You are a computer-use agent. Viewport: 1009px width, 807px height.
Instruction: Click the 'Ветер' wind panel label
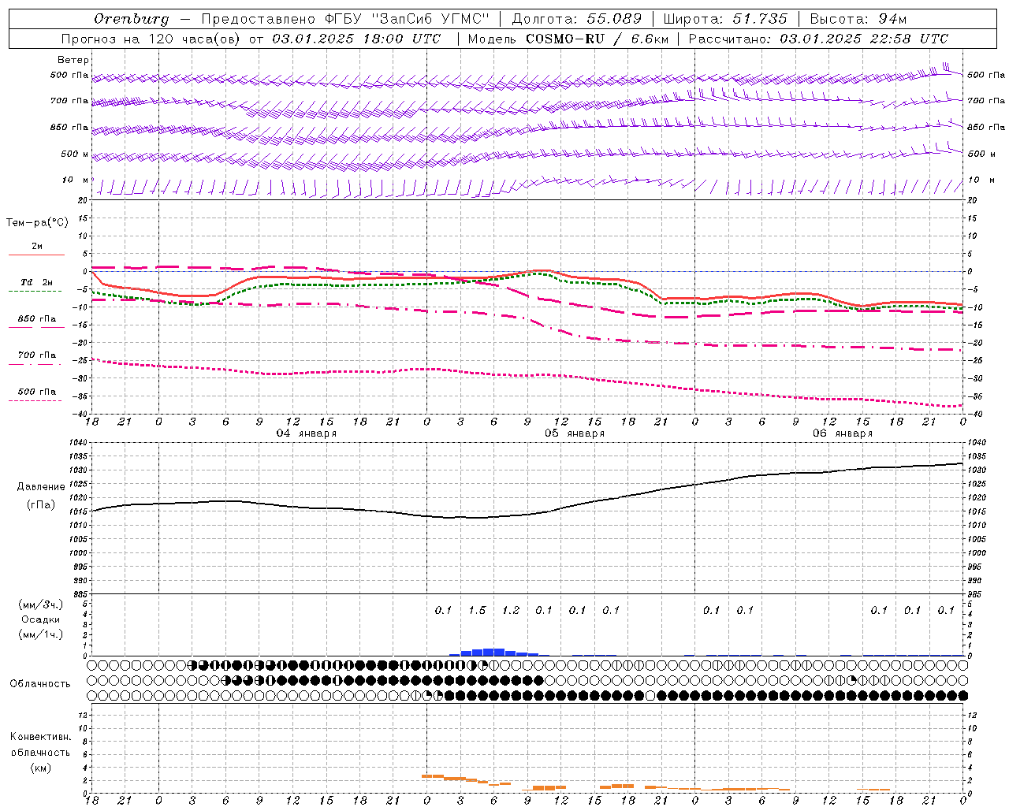pos(73,60)
